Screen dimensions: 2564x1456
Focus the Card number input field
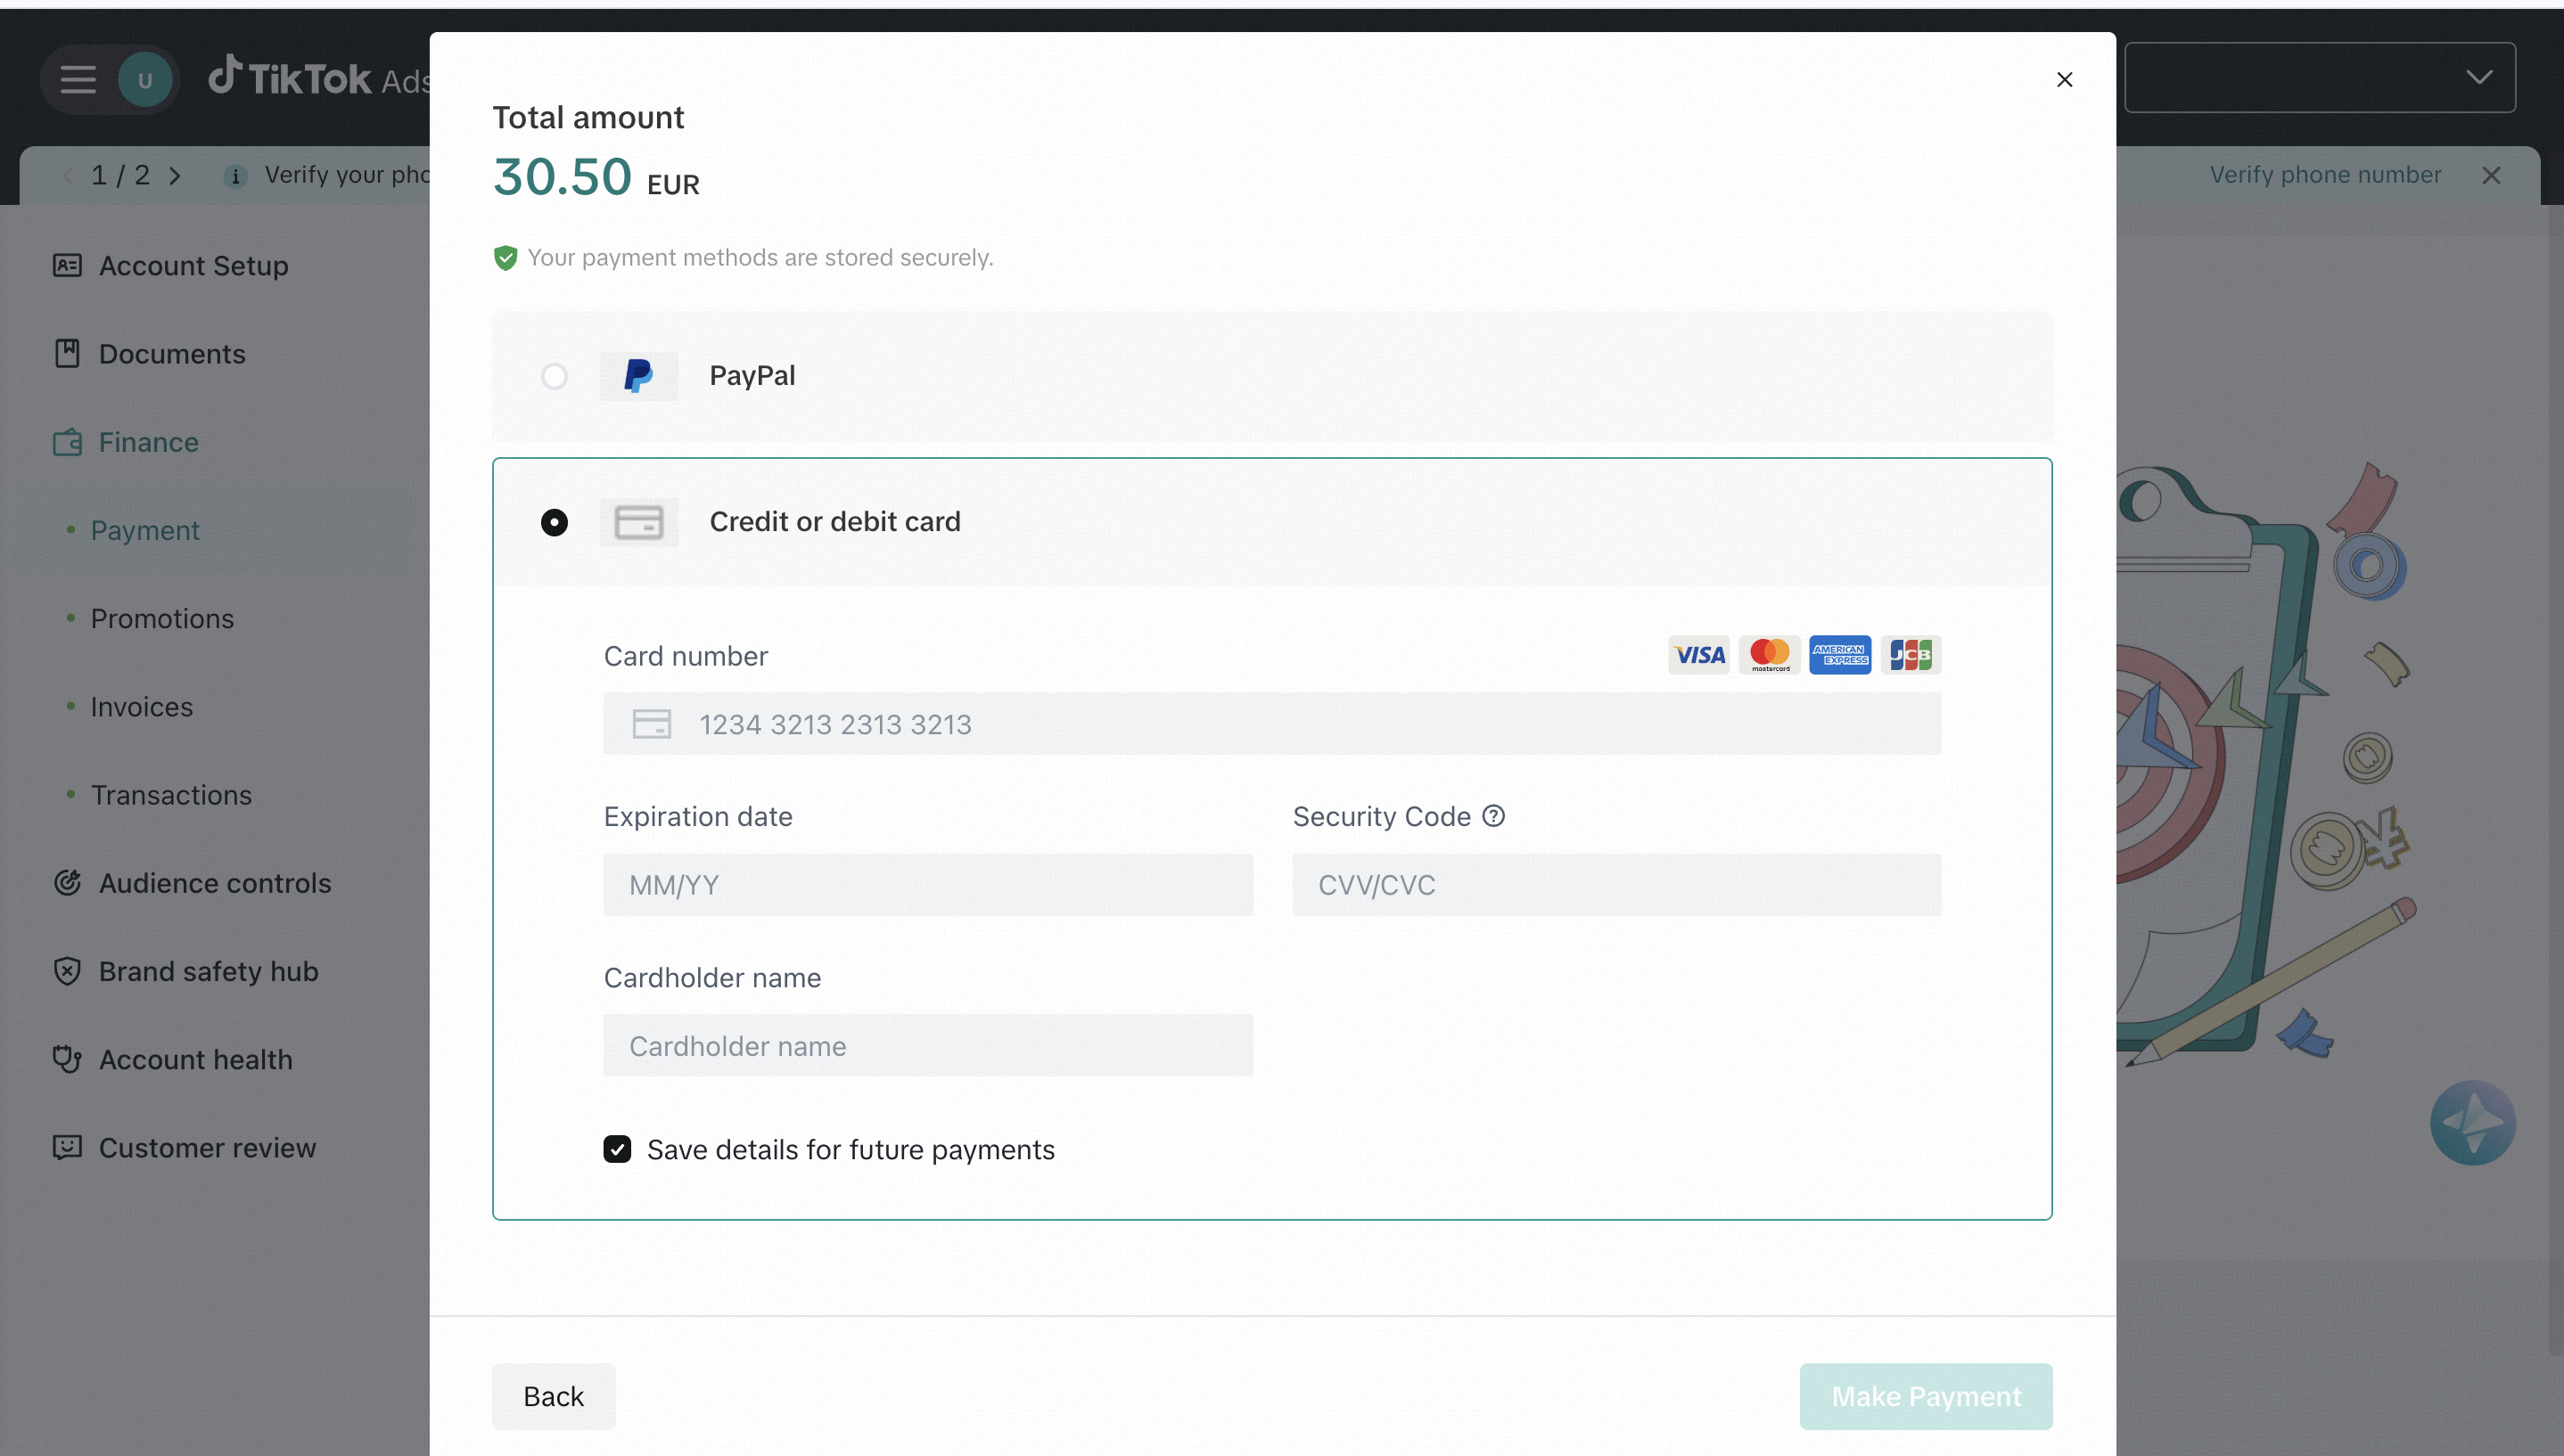tap(1271, 723)
